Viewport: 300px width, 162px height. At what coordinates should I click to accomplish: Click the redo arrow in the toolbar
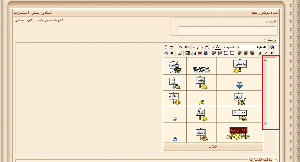(180, 47)
